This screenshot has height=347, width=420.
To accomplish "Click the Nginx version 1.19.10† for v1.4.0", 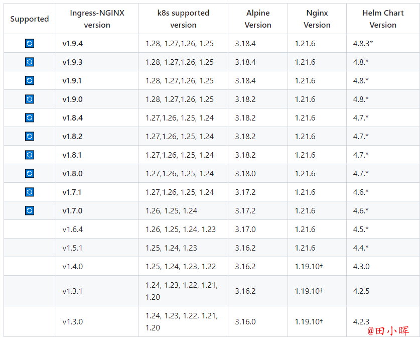I will [x=309, y=266].
